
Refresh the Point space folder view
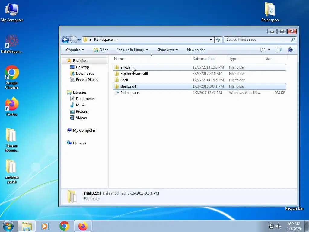(218, 40)
